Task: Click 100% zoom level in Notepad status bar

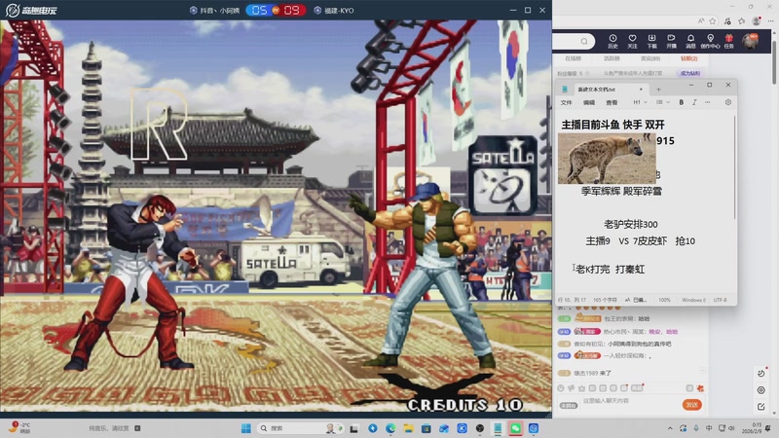Action: [x=664, y=300]
